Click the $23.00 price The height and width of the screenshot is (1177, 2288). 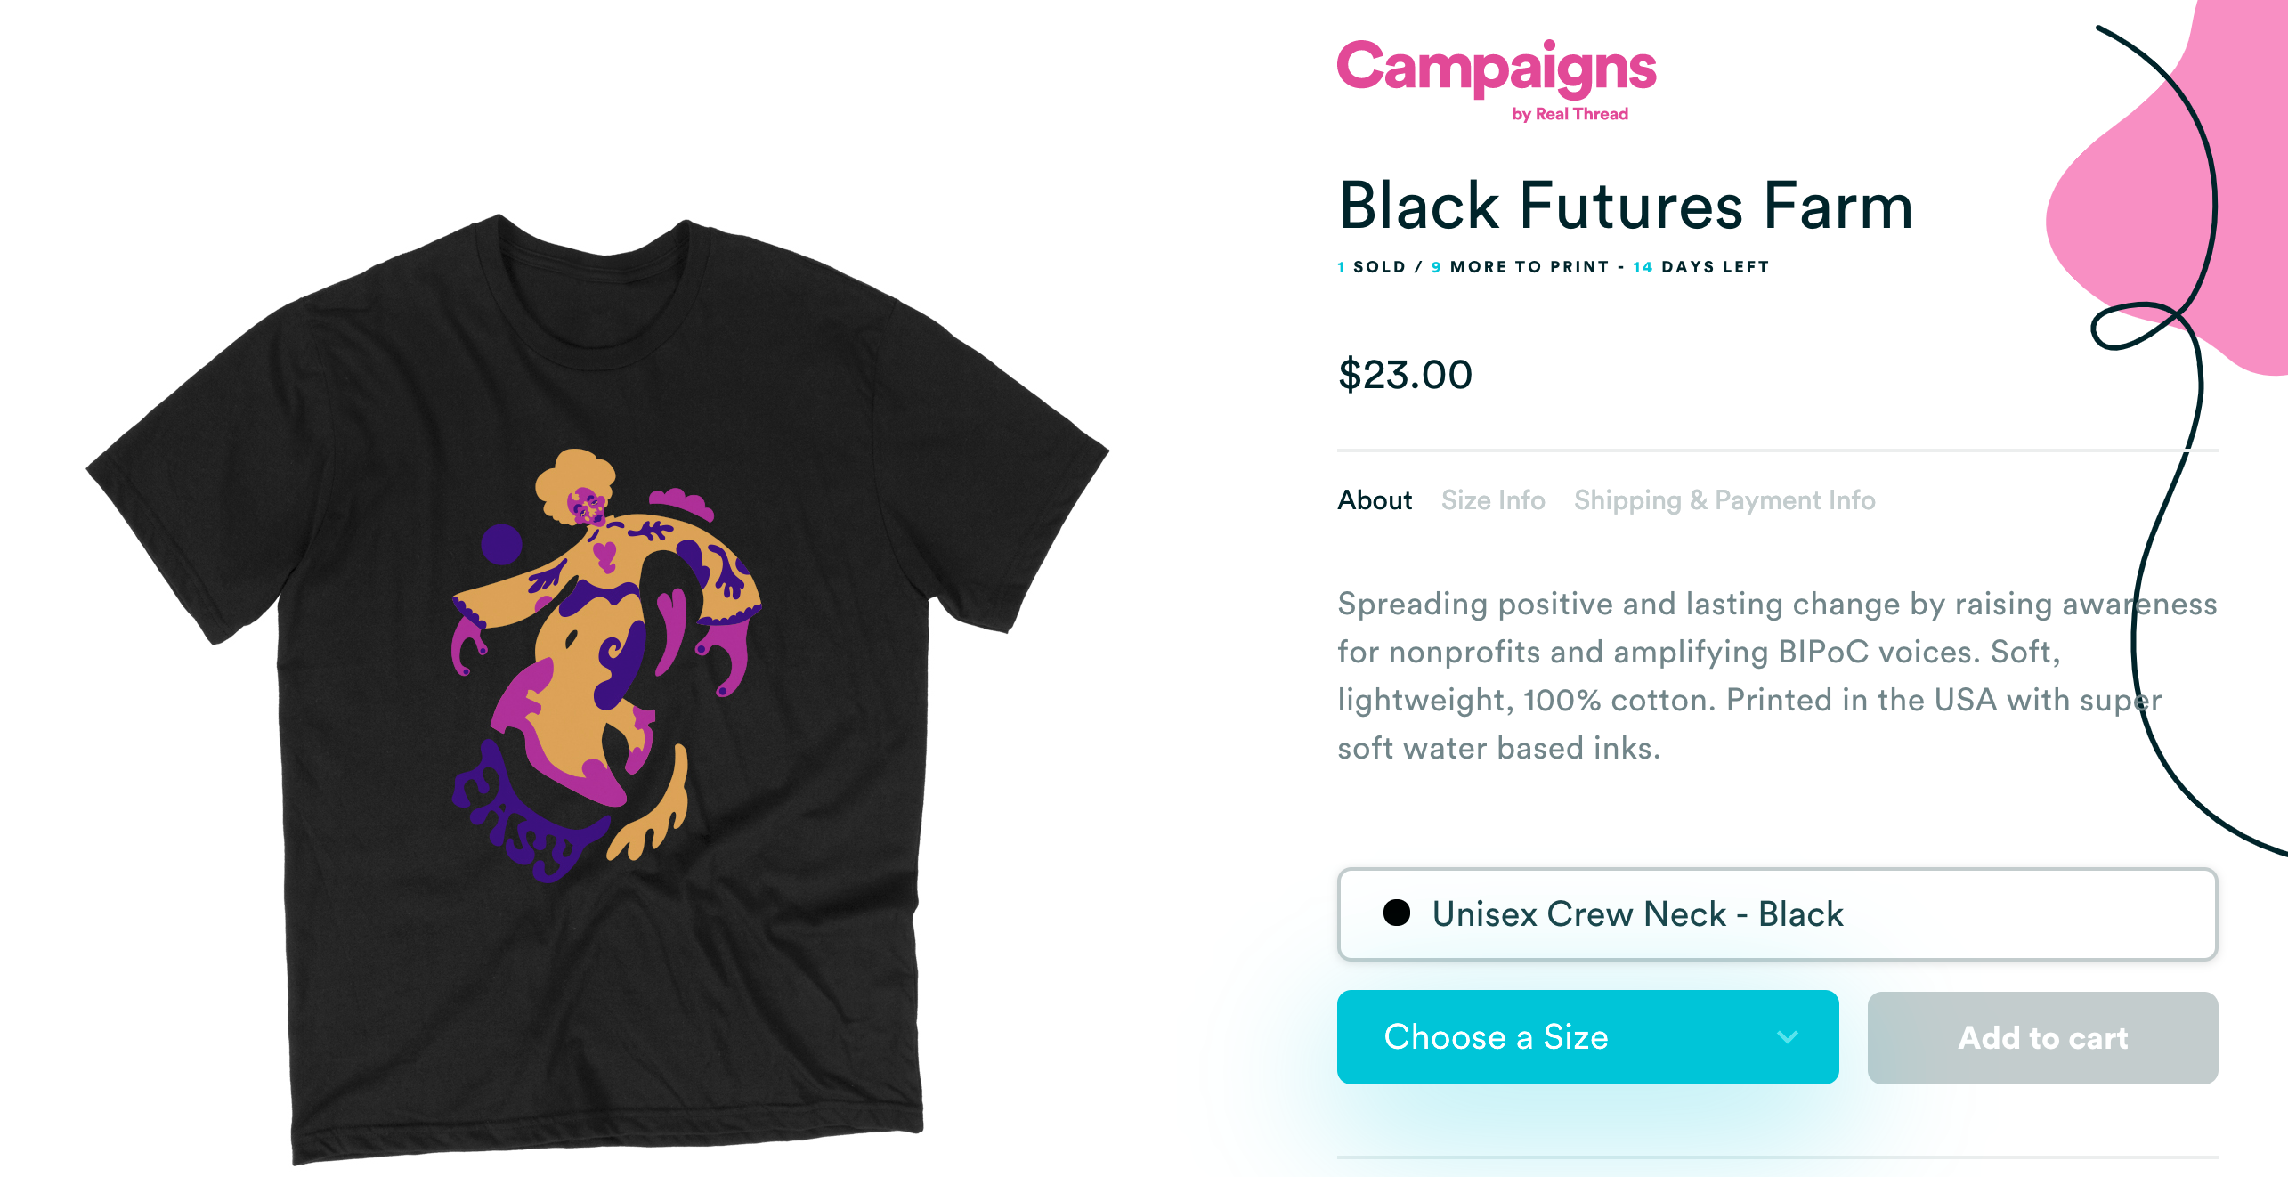(1405, 375)
